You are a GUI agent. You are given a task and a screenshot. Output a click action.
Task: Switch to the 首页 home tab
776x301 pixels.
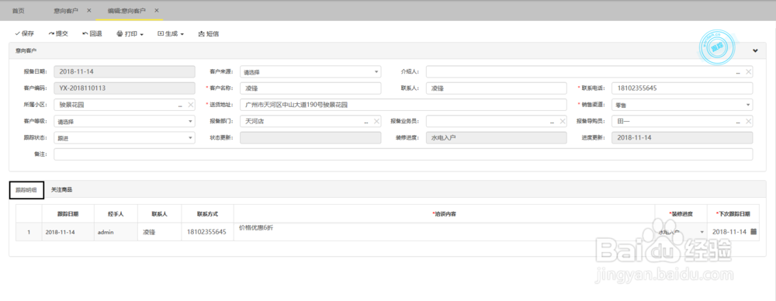click(x=19, y=10)
